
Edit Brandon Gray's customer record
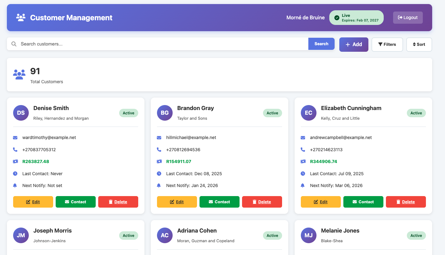pos(177,202)
